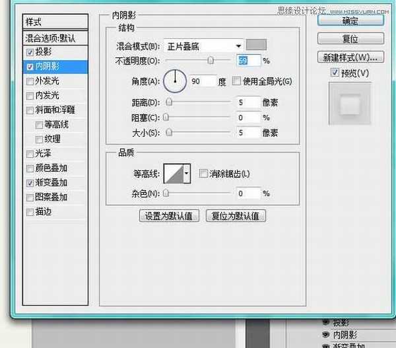Open the contour curve thumbnail editor

click(x=174, y=174)
